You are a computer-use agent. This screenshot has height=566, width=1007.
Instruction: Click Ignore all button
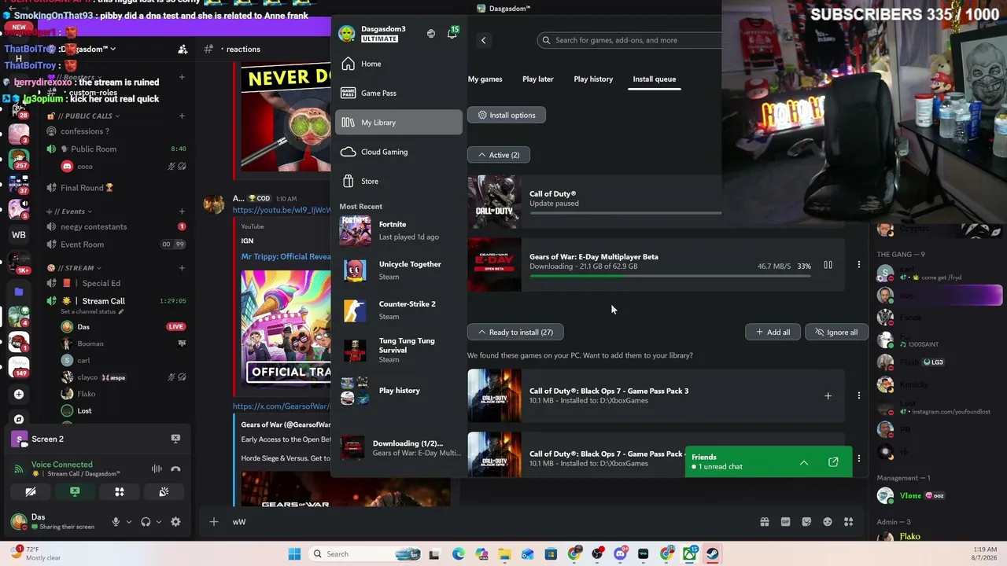pos(836,332)
